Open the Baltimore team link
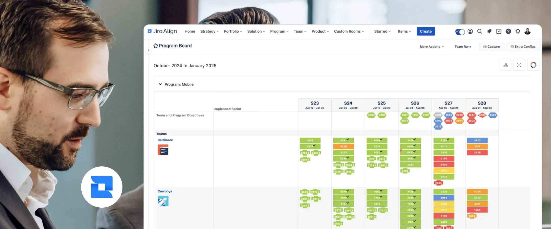Viewport: 551px width, 229px height. [x=165, y=140]
